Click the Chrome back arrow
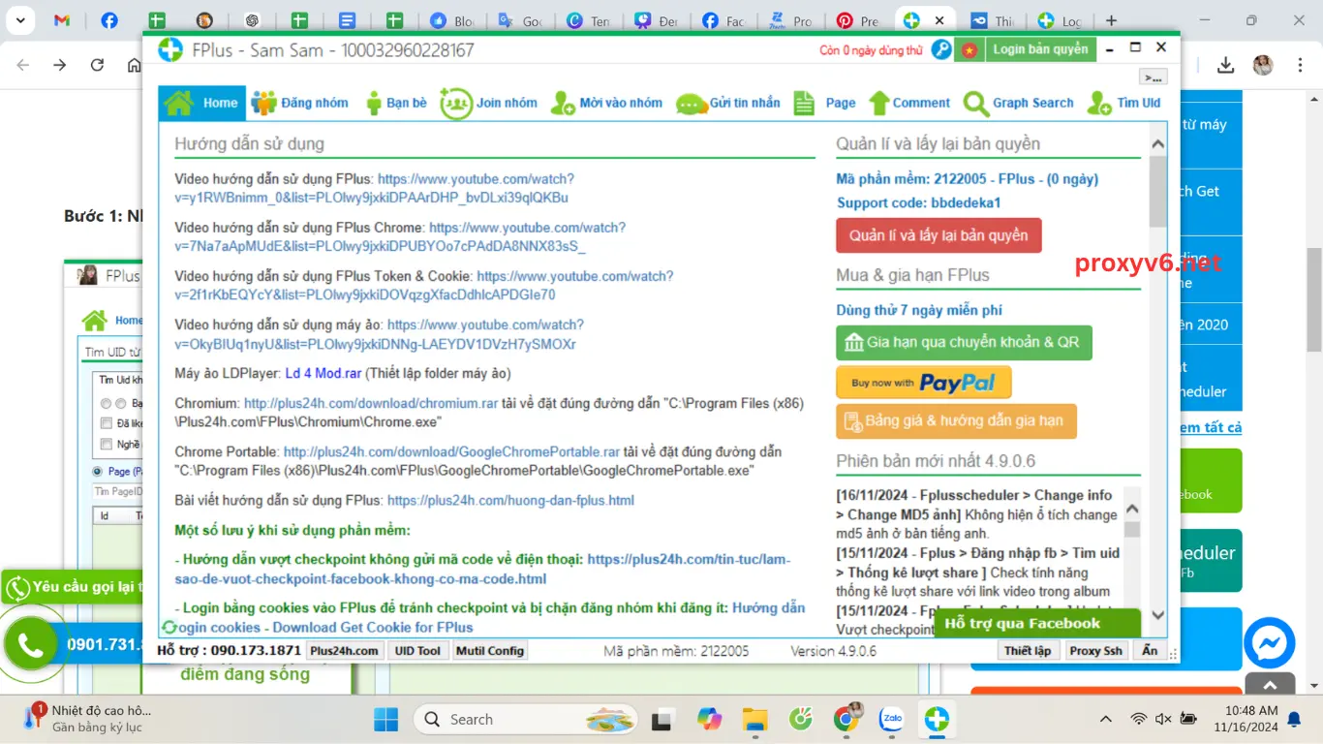 23,65
